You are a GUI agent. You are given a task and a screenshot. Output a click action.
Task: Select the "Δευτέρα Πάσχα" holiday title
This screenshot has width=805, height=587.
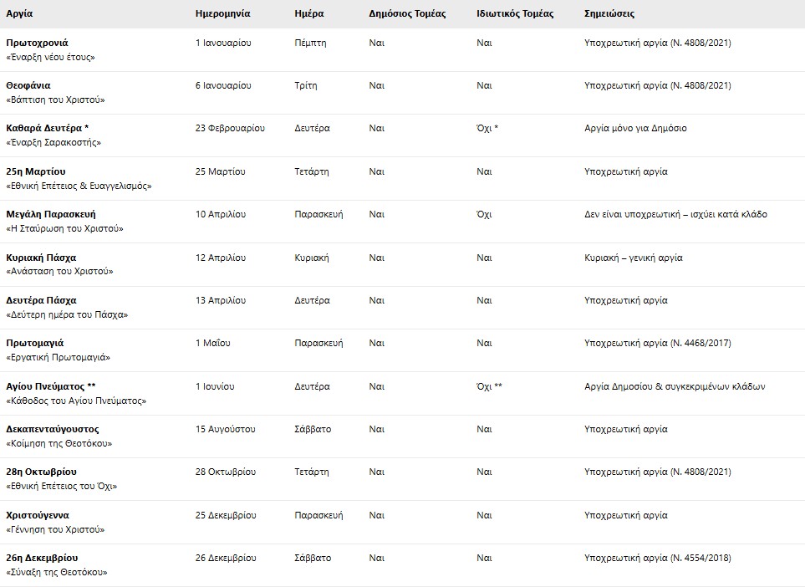tap(41, 300)
